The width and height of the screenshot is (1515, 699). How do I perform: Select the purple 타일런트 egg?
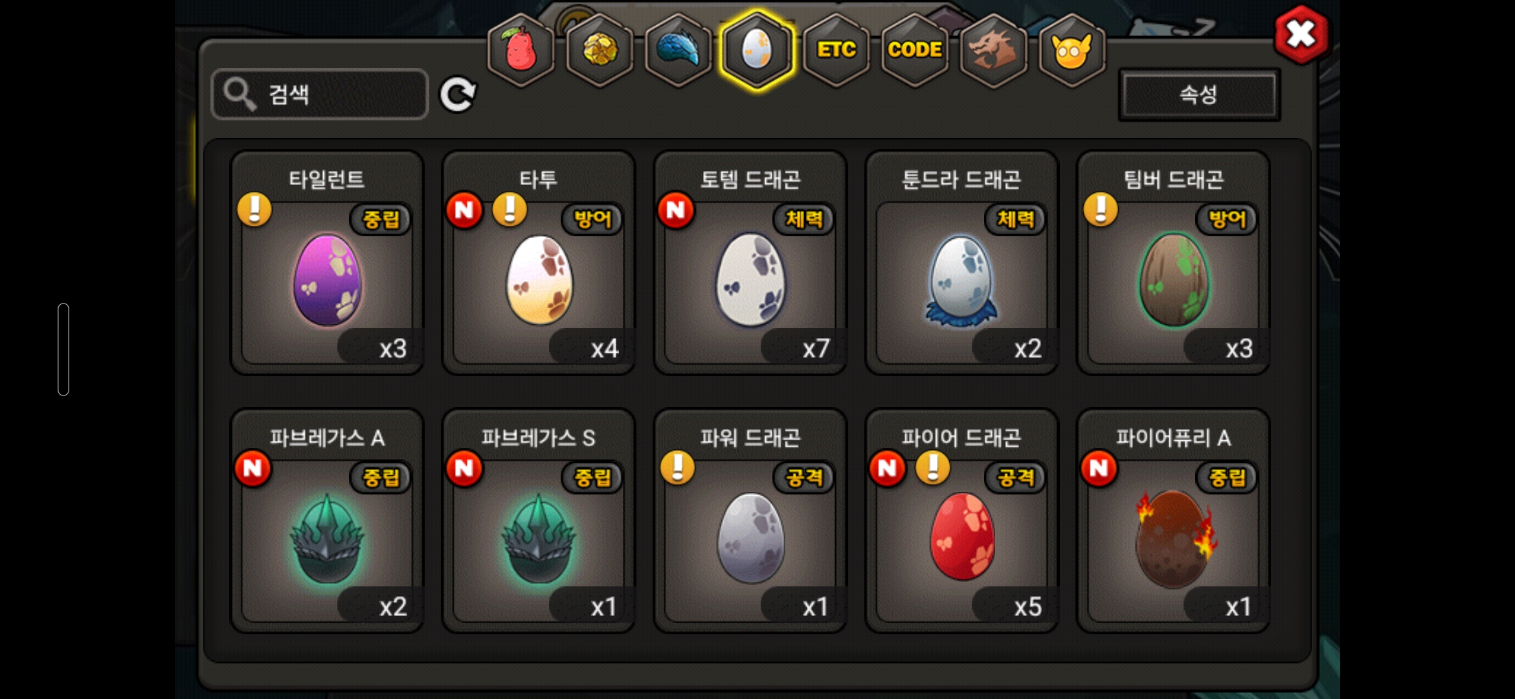click(x=328, y=263)
